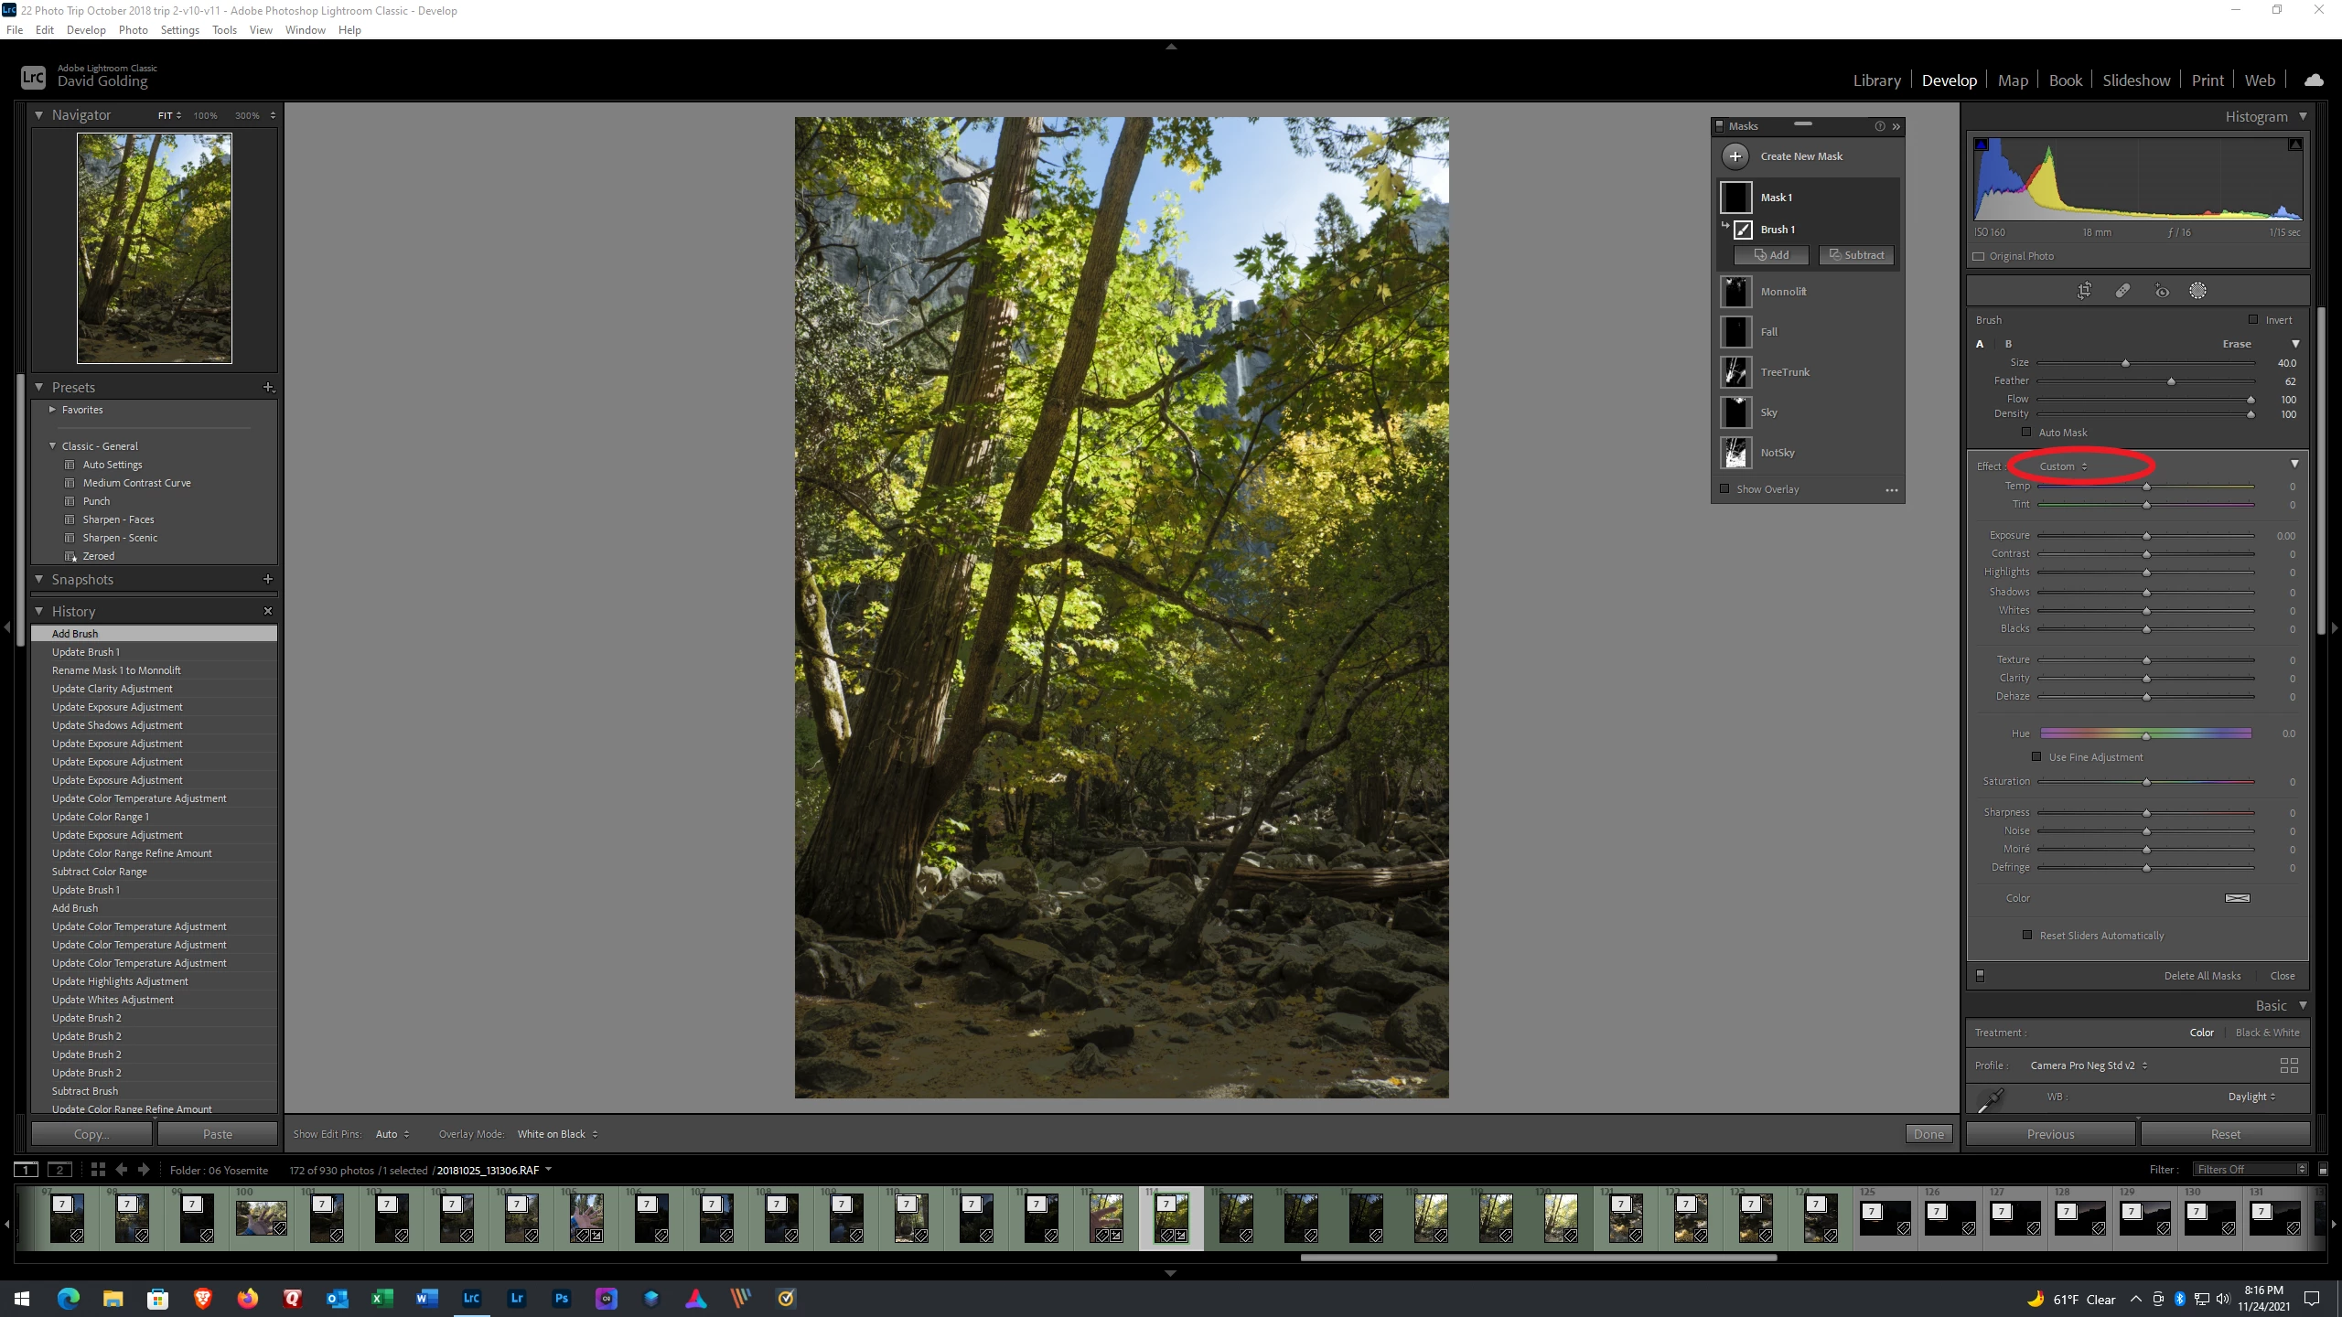Image resolution: width=2342 pixels, height=1317 pixels.
Task: Open the Effect Custom preset dropdown
Action: pos(2063,466)
